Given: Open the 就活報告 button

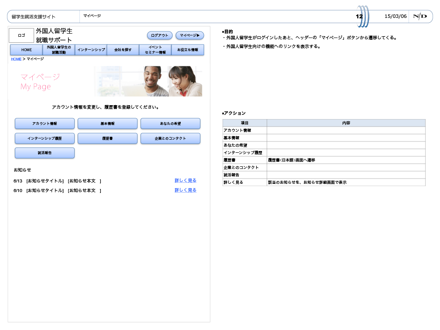Looking at the screenshot, I should point(45,153).
